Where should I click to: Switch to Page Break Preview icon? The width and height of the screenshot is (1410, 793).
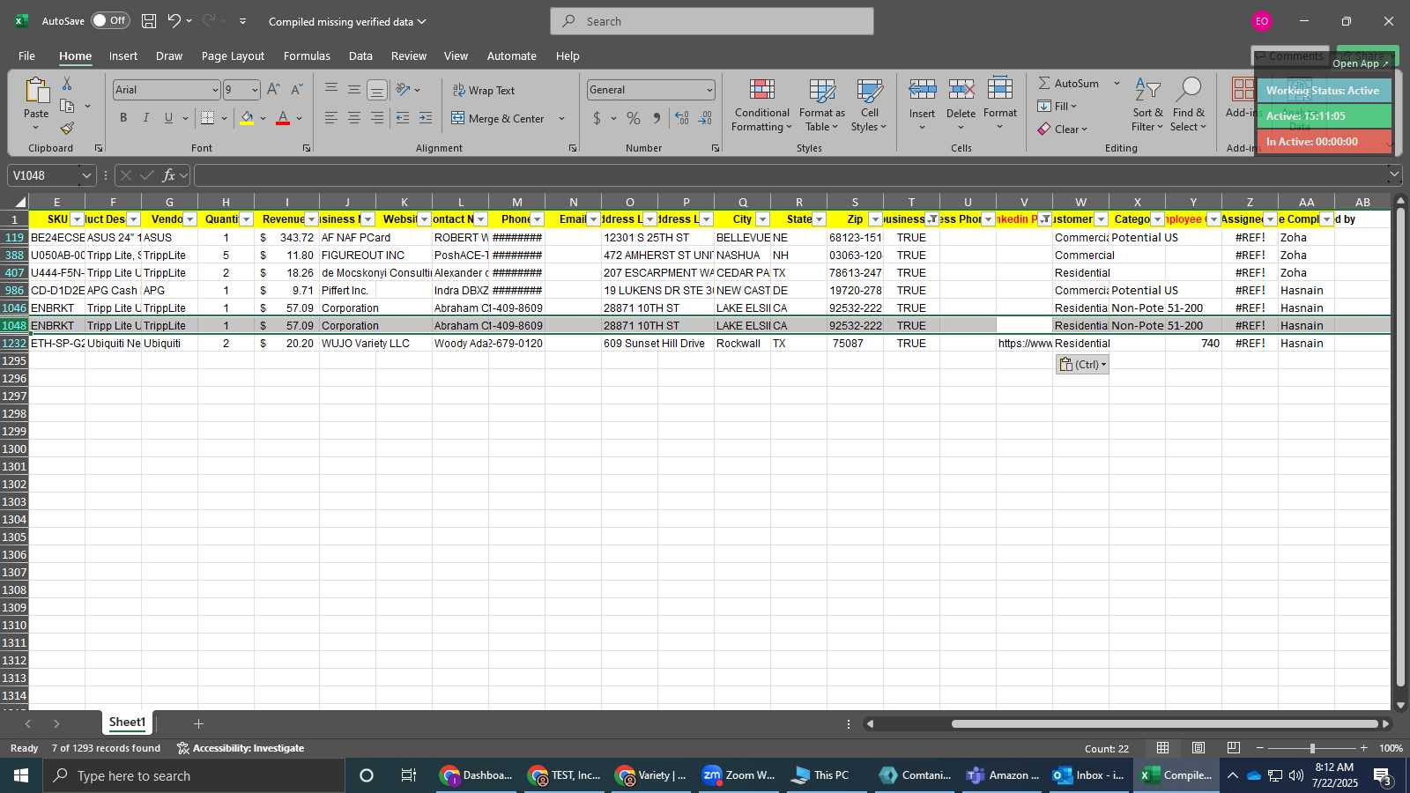click(x=1234, y=748)
